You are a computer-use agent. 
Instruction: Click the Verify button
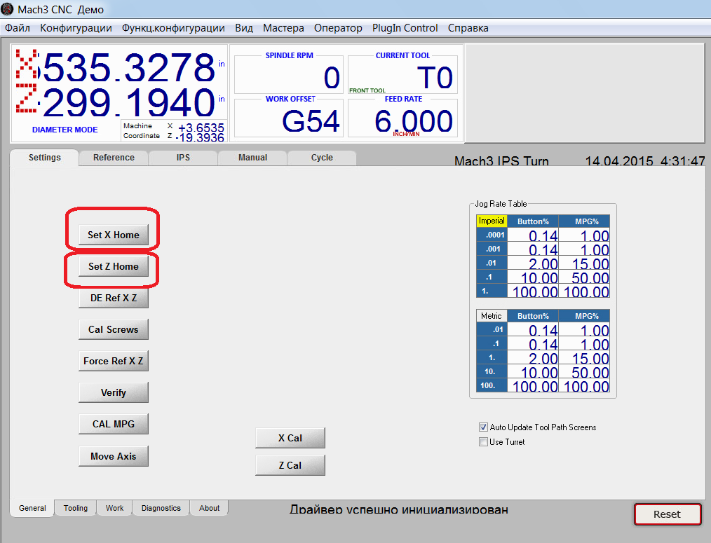click(x=114, y=392)
